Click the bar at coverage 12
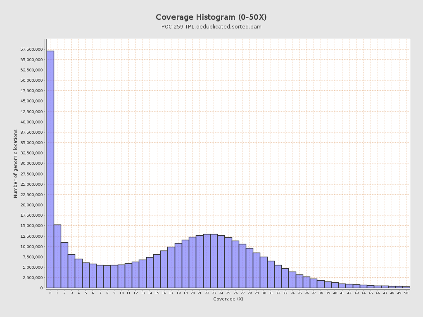Viewport: 423px width, 317px height. click(x=135, y=274)
